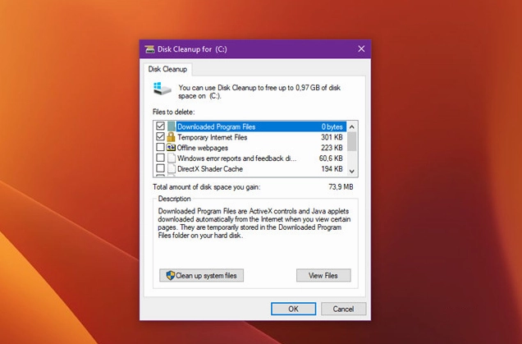Click the Description group label

(174, 199)
